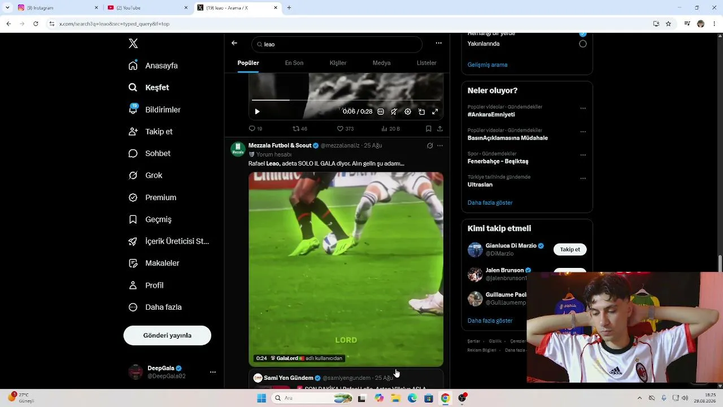Click the Makaleler articles icon
723x407 pixels.
pyautogui.click(x=133, y=263)
